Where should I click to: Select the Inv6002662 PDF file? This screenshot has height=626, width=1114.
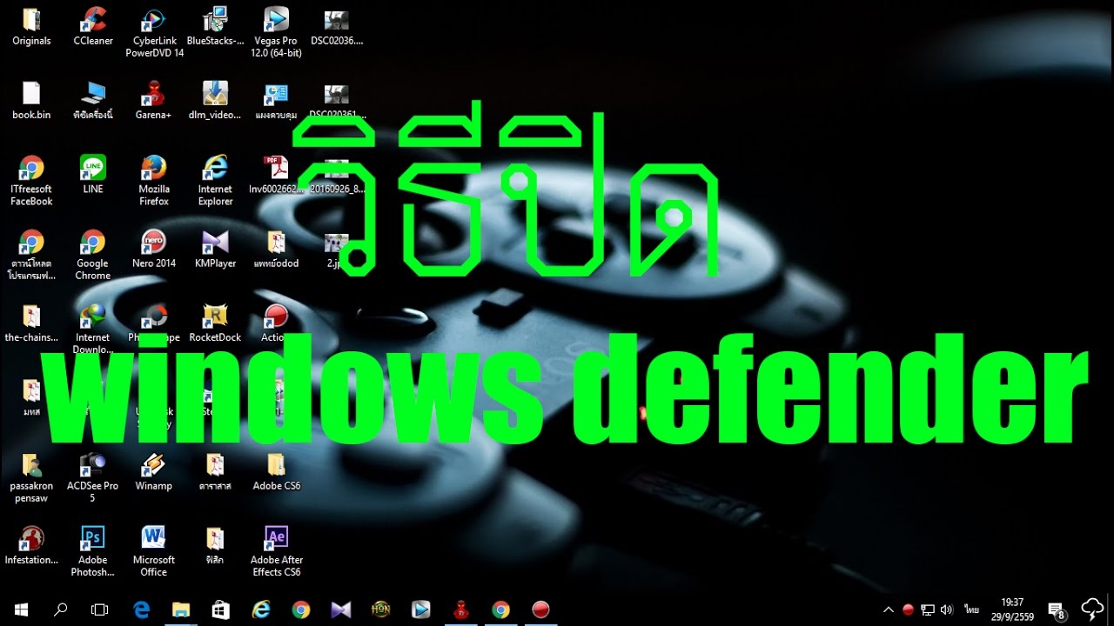coord(276,175)
